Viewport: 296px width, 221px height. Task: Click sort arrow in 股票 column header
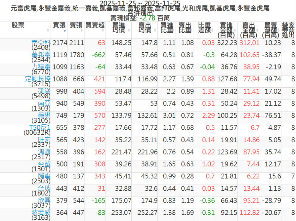(48, 30)
